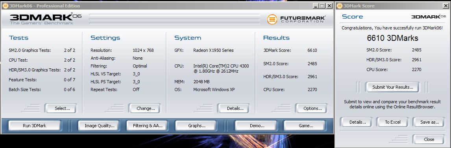Viewport: 451px width, 148px height.
Task: Open results Options... button
Action: point(311,108)
